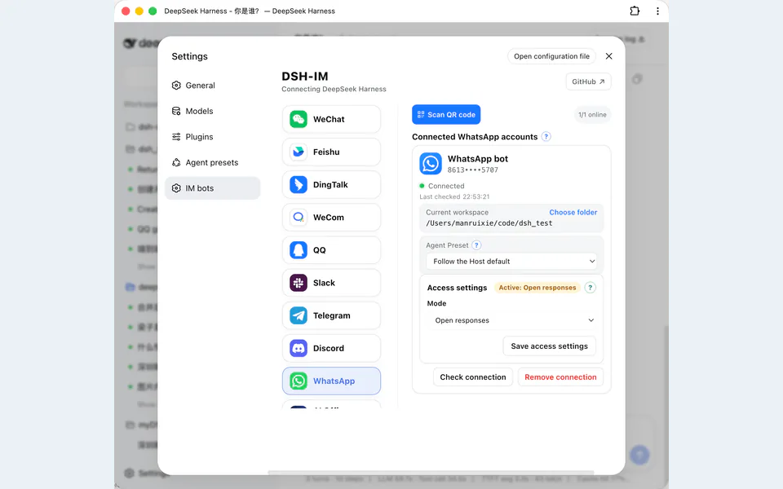Viewport: 783px width, 489px height.
Task: Select the WhatsApp icon in platform list
Action: click(299, 381)
